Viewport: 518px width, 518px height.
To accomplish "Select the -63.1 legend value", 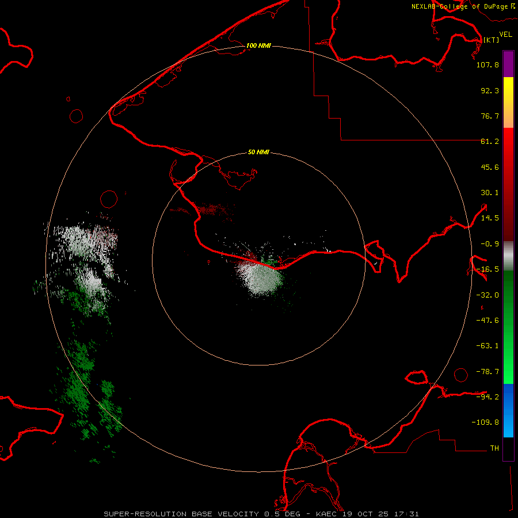I will pyautogui.click(x=487, y=346).
